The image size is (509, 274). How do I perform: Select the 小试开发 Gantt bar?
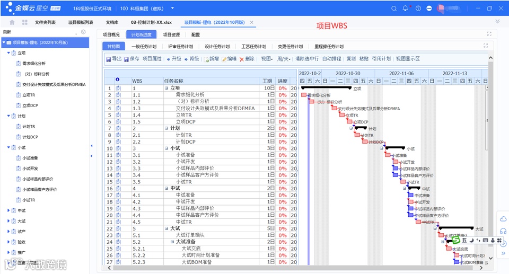(396, 162)
